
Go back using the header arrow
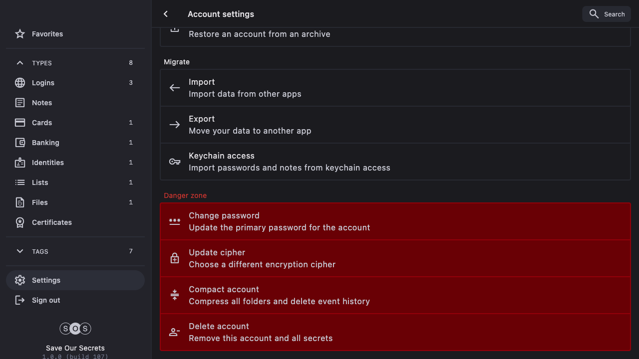tap(166, 14)
